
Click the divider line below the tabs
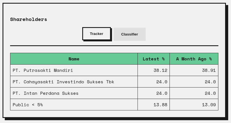click(x=114, y=46)
